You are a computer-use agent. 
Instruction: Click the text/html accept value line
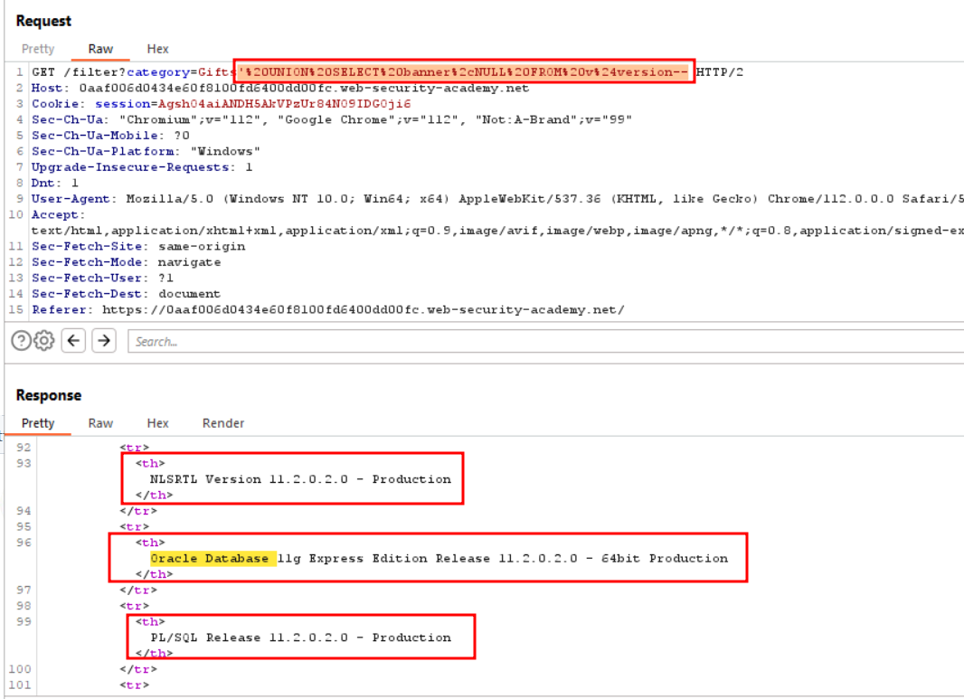point(497,231)
